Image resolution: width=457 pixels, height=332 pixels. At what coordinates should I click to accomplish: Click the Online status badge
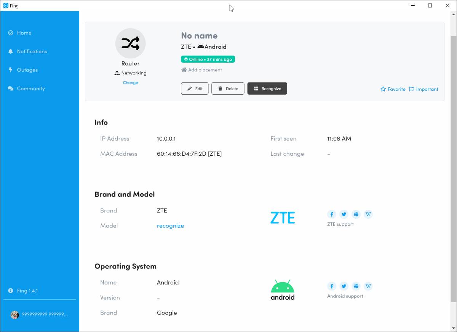click(x=208, y=59)
